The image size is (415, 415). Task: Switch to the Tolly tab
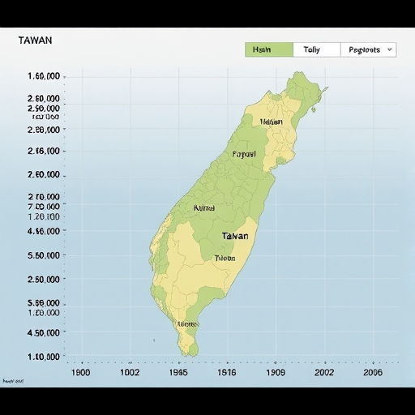(317, 49)
